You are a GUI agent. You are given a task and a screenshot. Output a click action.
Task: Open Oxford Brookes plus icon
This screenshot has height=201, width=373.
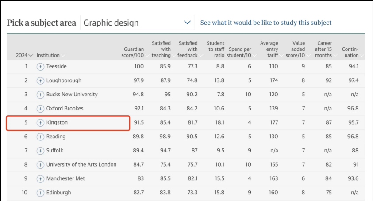tap(40, 108)
